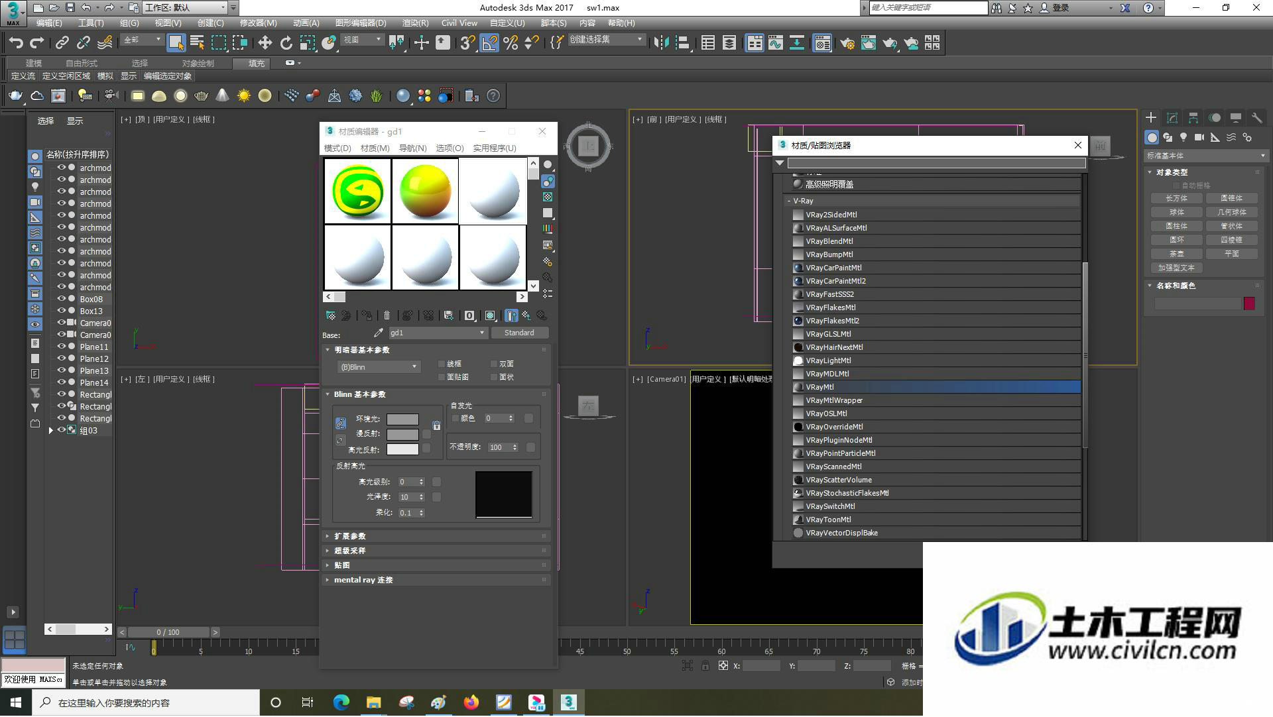Toggle 自动栅格 autogrid checkbox
Viewport: 1273px width, 717px height.
coord(1177,186)
